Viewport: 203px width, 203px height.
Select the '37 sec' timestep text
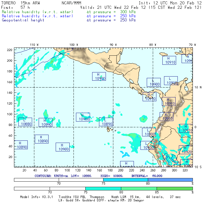pyautogui.click(x=175, y=197)
